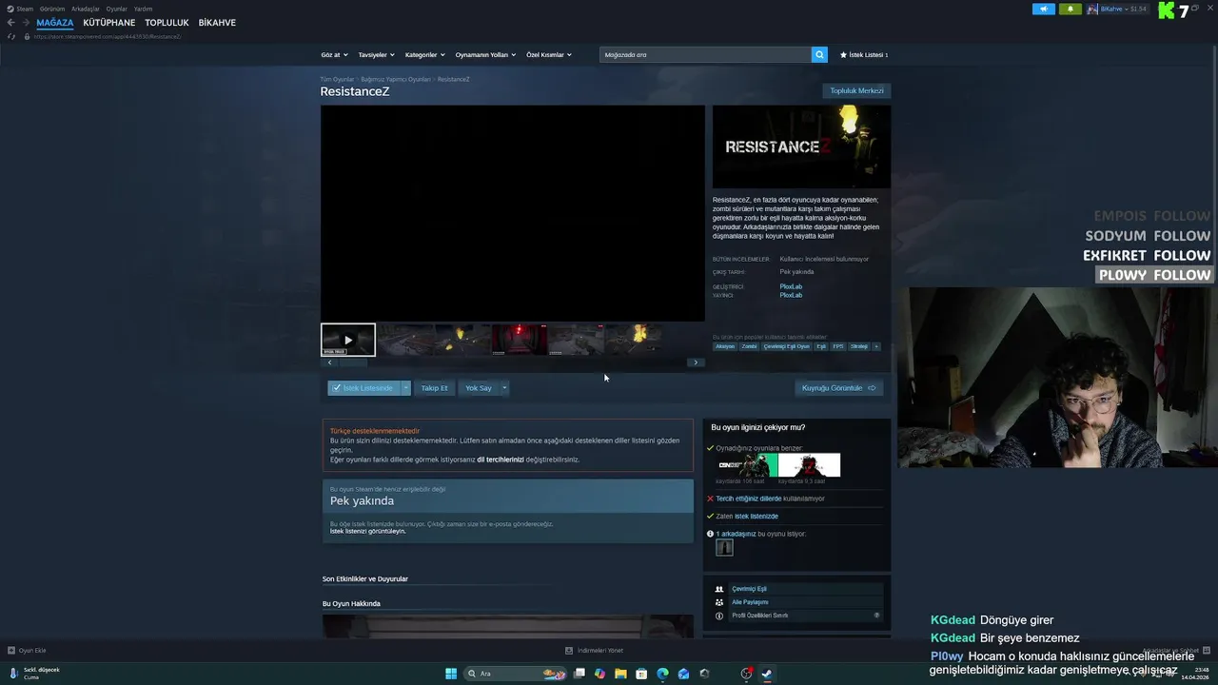This screenshot has width=1218, height=685.
Task: Open the Yardım menu
Action: [143, 9]
